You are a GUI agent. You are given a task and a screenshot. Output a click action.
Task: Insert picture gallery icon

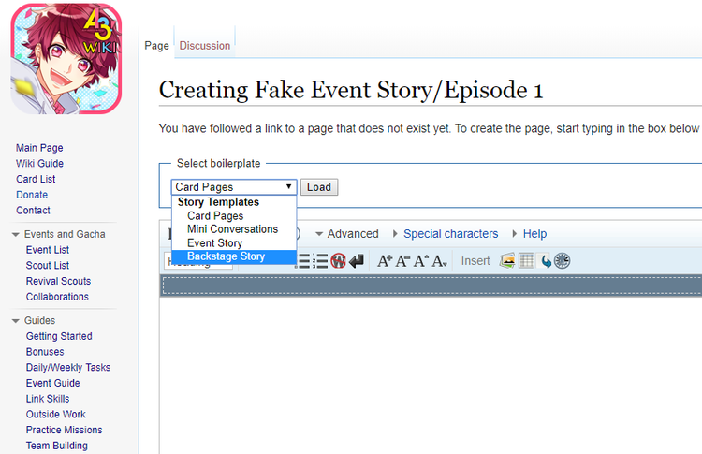pyautogui.click(x=508, y=261)
